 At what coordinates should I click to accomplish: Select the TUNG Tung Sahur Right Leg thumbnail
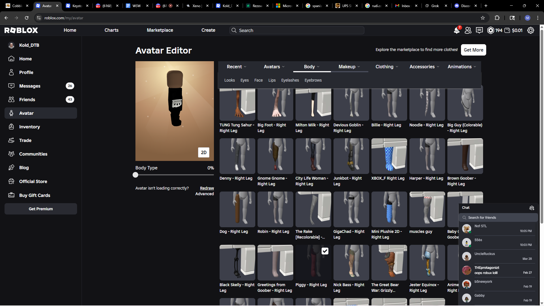point(237,104)
